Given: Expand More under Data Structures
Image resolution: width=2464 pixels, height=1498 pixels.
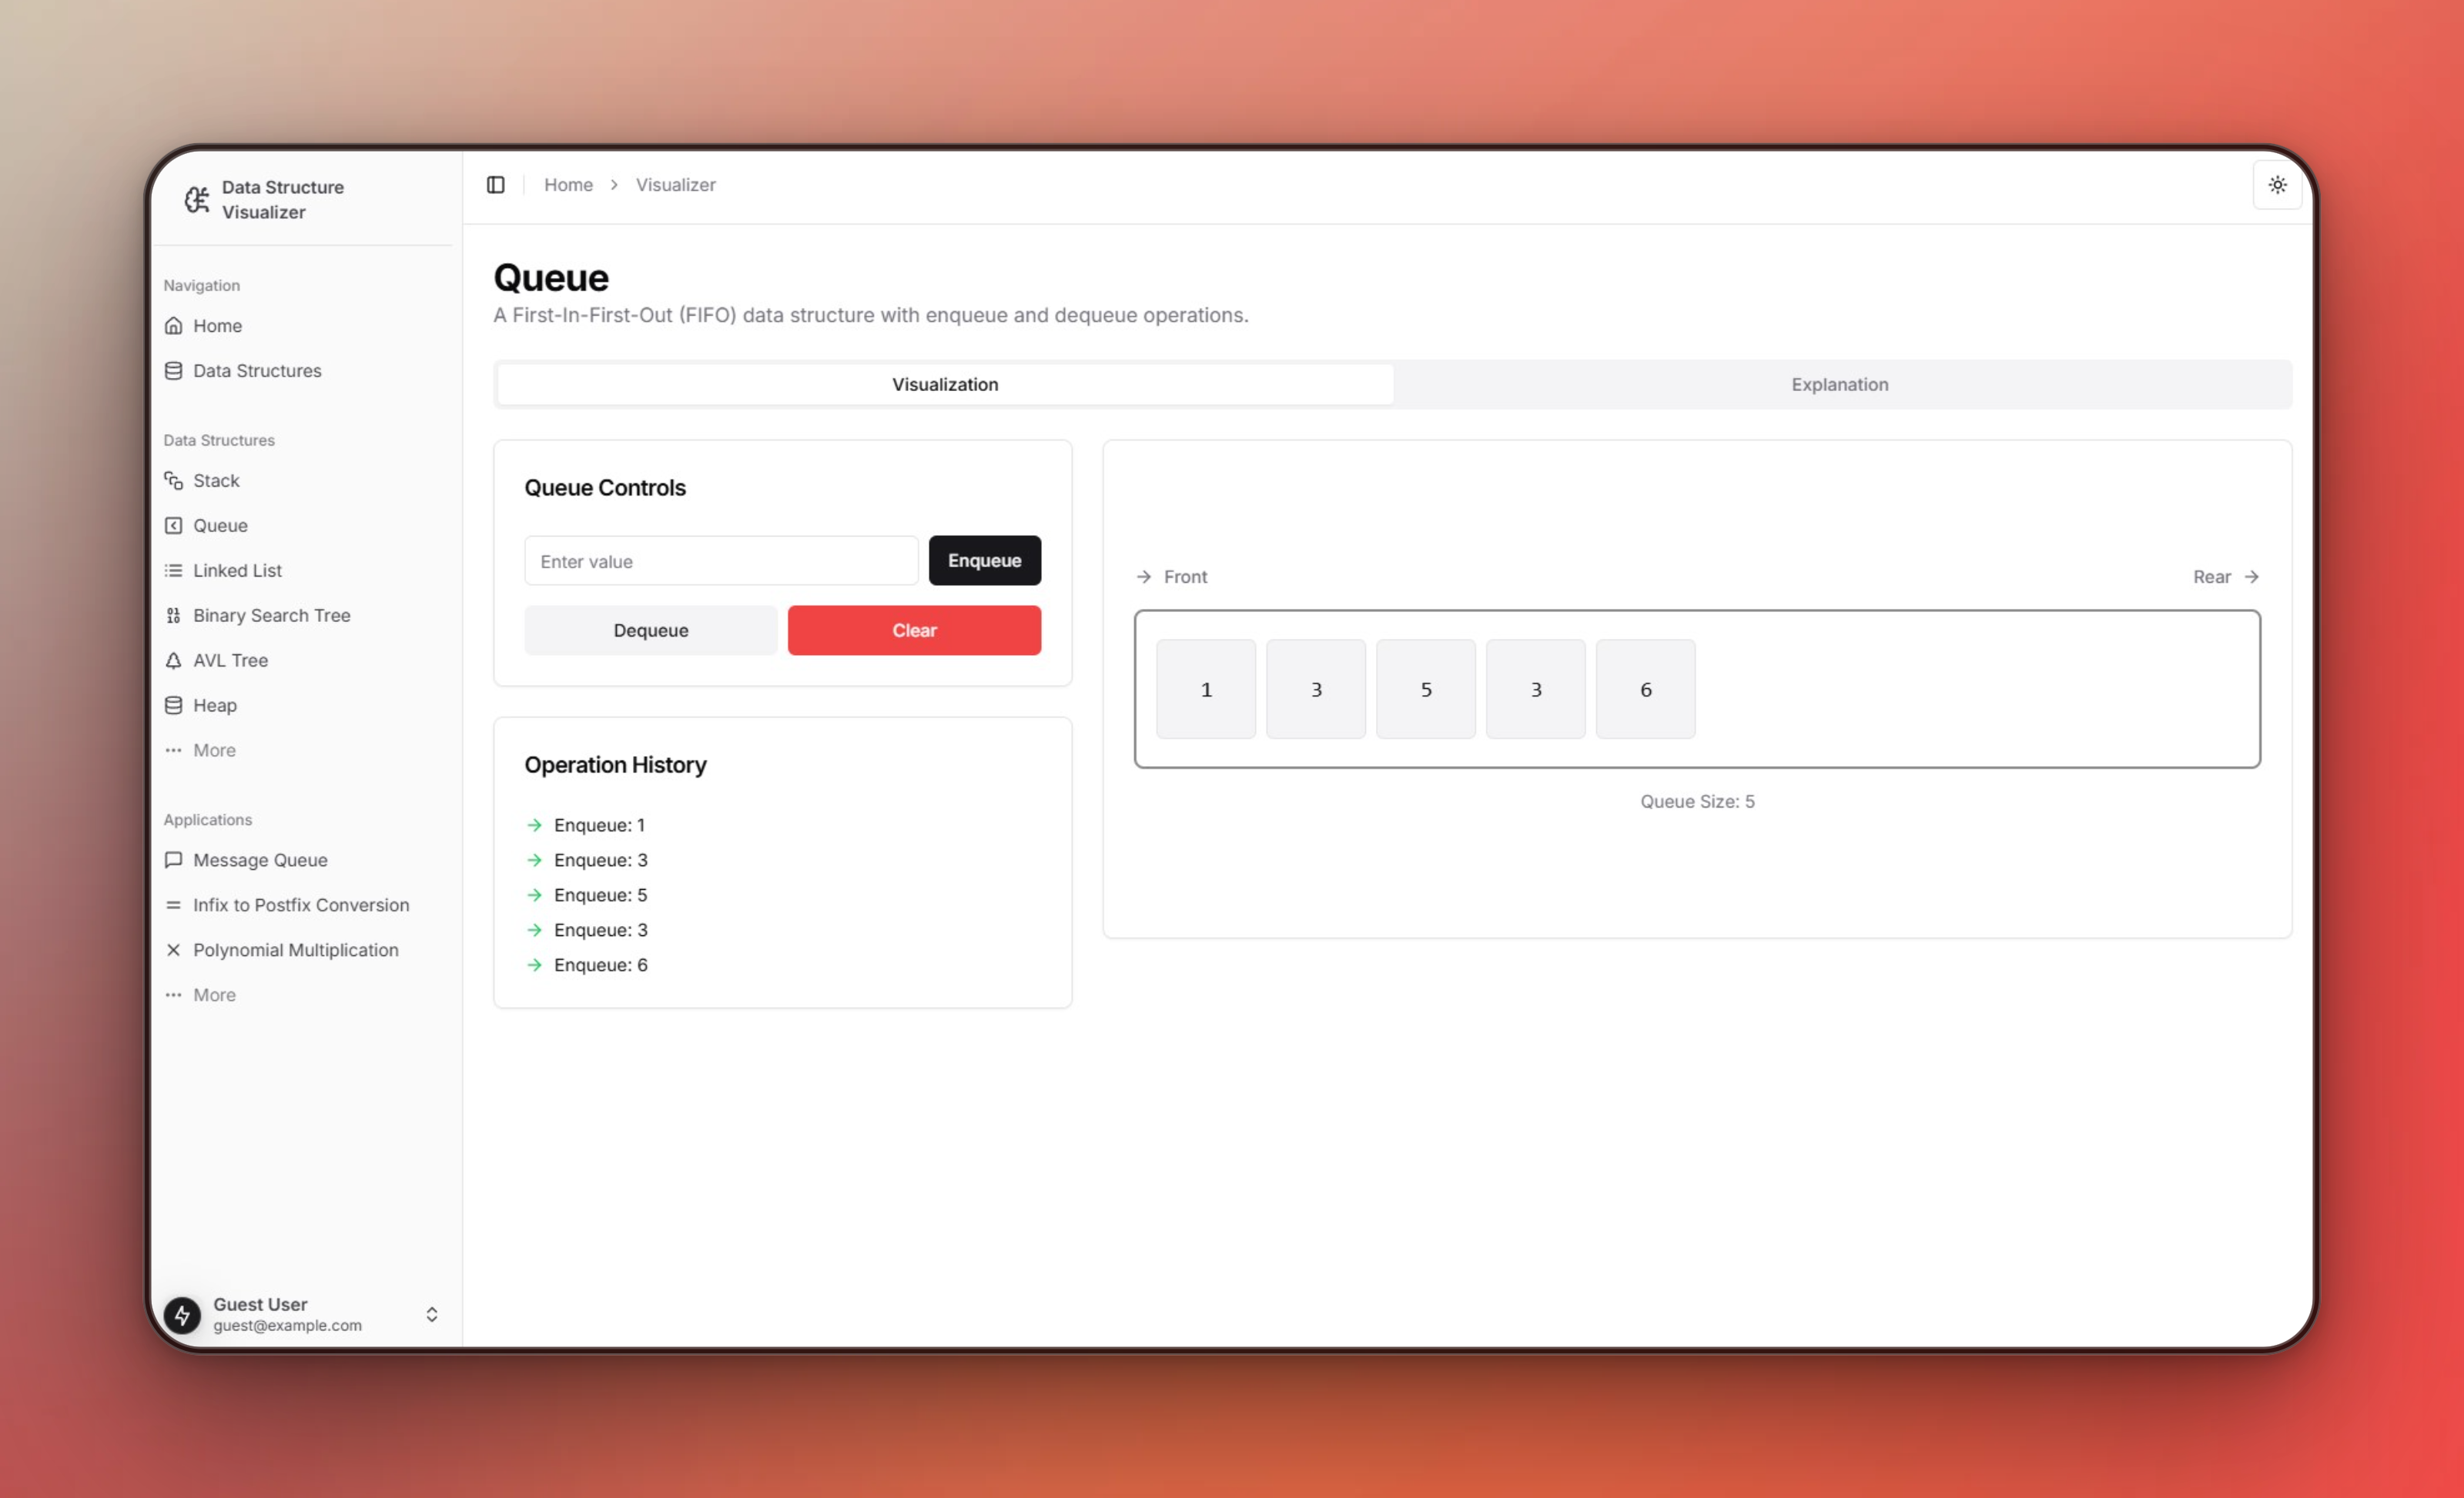Looking at the screenshot, I should click(214, 750).
